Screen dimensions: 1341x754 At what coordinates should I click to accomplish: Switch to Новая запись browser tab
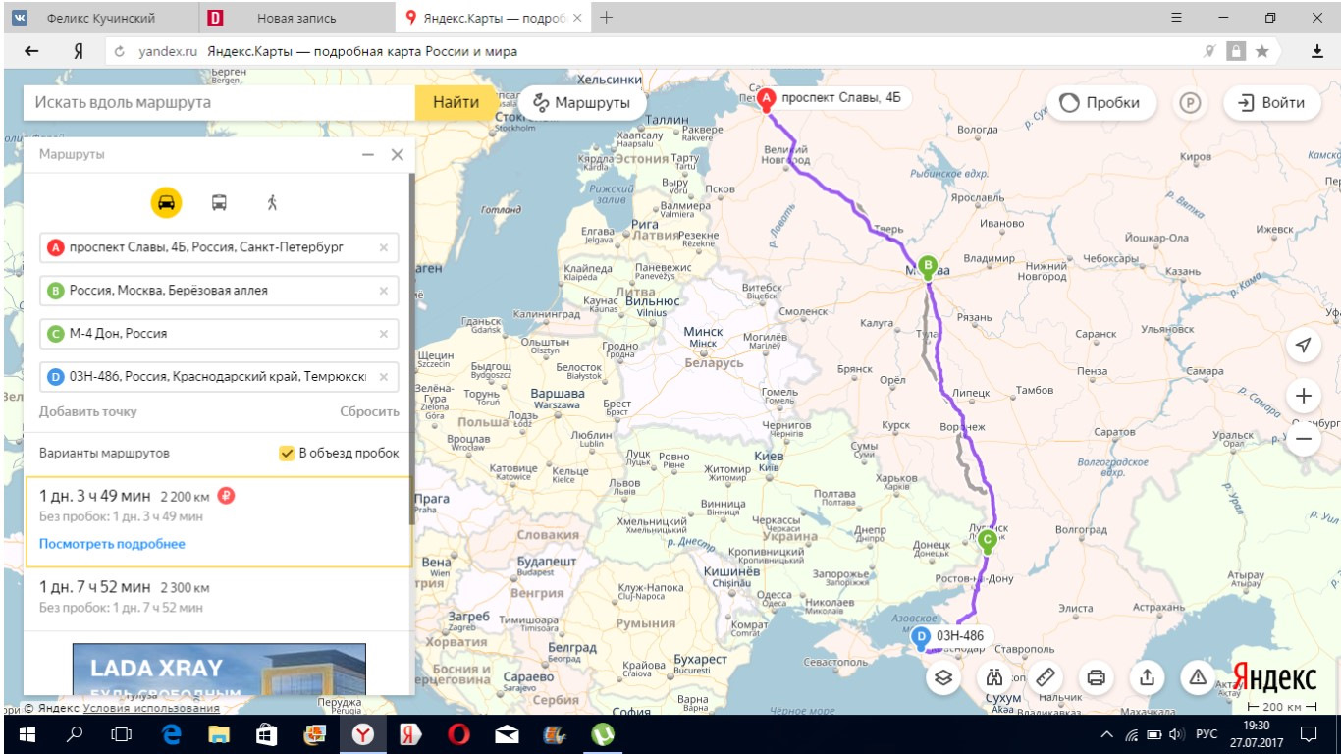pyautogui.click(x=296, y=18)
